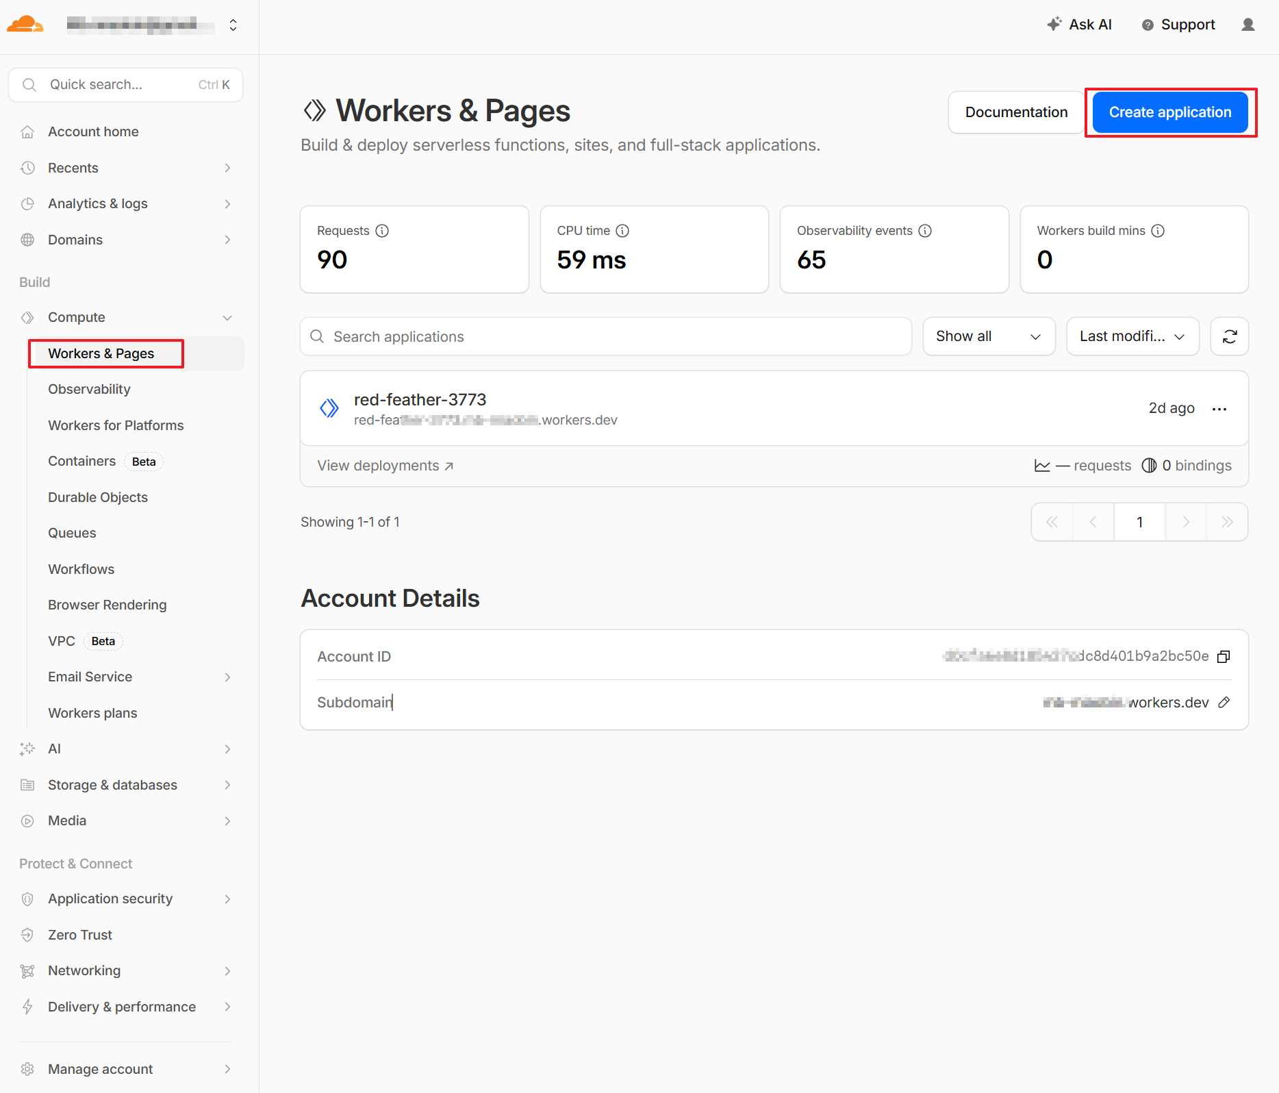Refresh the applications list

pos(1229,336)
